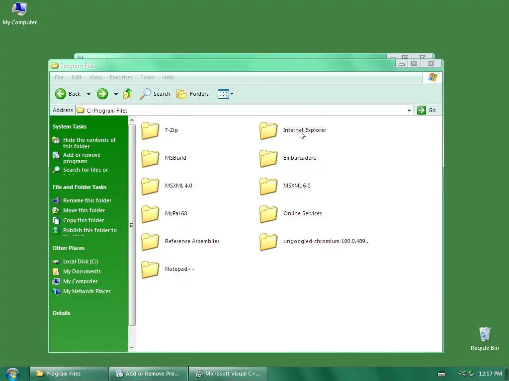Select the MSXML 4.0 folder icon
This screenshot has width=509, height=381.
(150, 186)
